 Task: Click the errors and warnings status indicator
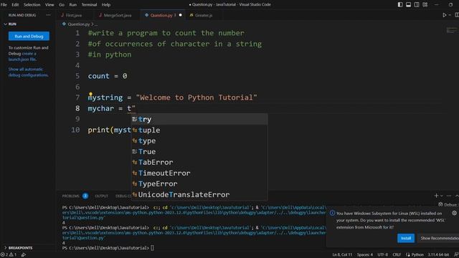(x=9, y=255)
